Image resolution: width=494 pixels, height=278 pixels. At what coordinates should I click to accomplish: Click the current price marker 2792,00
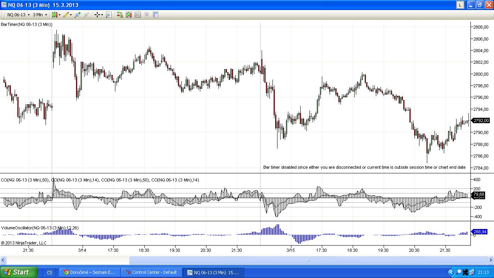coord(481,120)
